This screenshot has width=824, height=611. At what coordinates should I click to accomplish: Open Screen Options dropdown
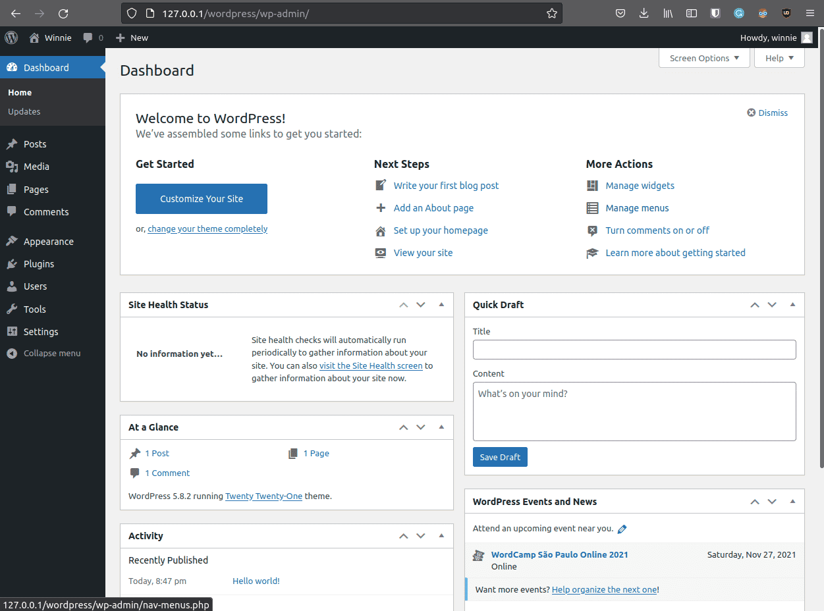tap(704, 58)
